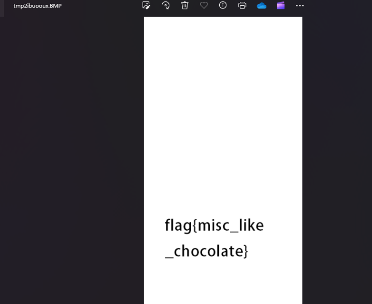The width and height of the screenshot is (372, 304).
Task: Open the Edit image tool
Action: (x=146, y=5)
